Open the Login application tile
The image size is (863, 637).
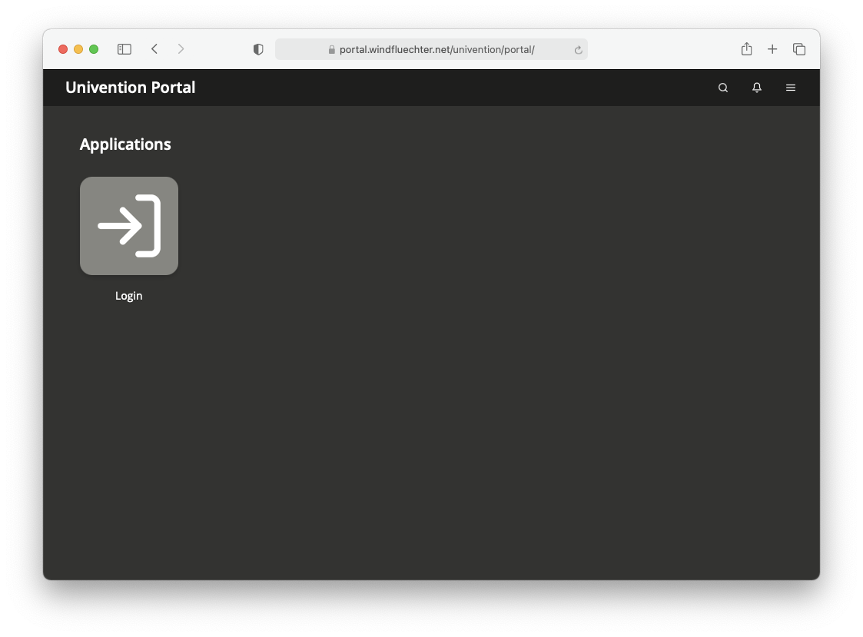pos(129,226)
